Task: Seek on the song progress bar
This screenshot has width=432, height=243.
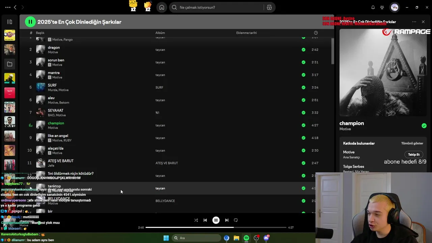Action: 216,227
